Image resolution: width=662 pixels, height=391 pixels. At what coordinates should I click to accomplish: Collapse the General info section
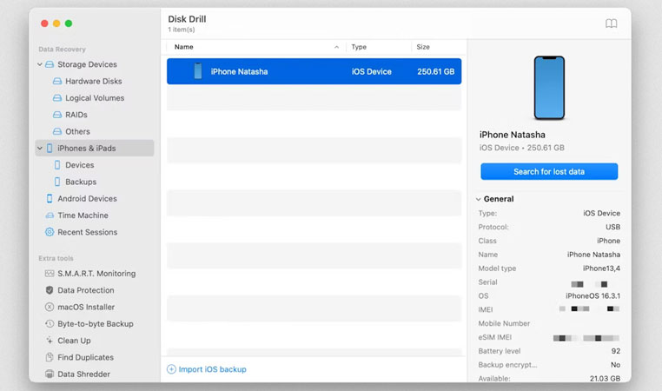click(x=479, y=199)
